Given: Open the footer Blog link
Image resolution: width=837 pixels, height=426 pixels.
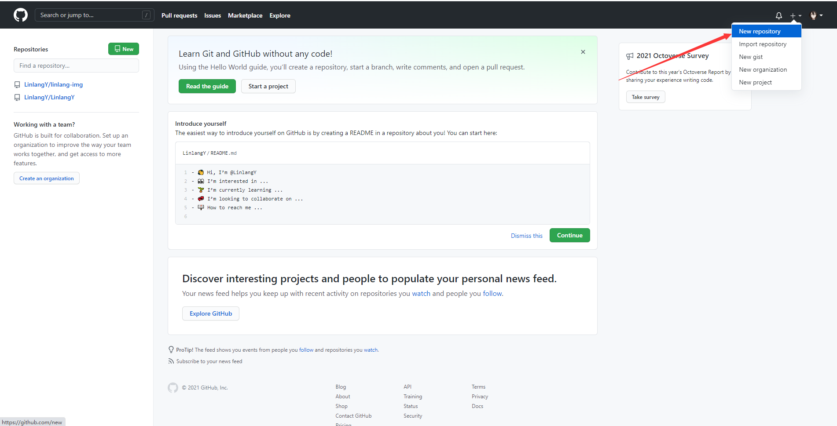Looking at the screenshot, I should coord(341,387).
